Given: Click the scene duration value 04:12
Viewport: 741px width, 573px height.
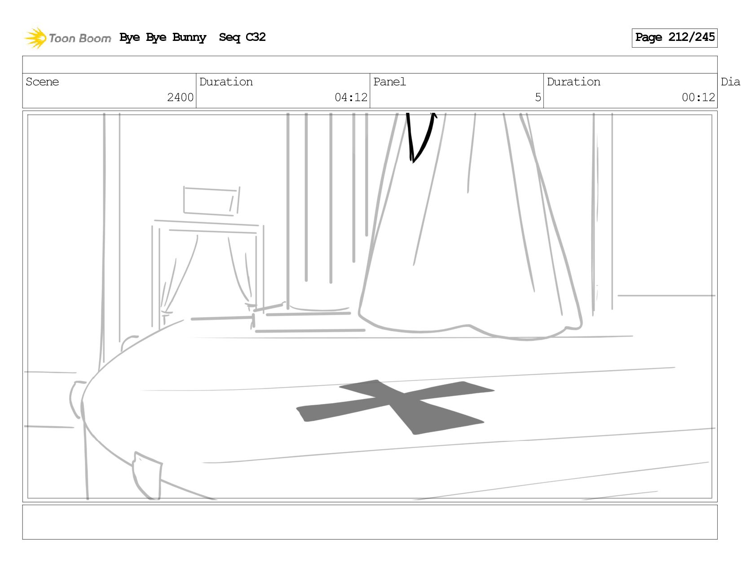Looking at the screenshot, I should pyautogui.click(x=351, y=98).
